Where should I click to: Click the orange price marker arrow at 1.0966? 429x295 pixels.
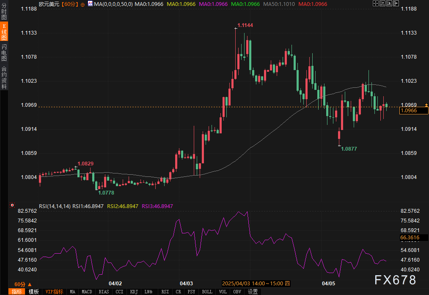click(426, 104)
